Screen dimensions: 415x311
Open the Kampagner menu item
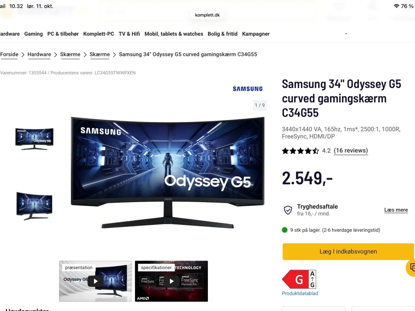pos(256,34)
